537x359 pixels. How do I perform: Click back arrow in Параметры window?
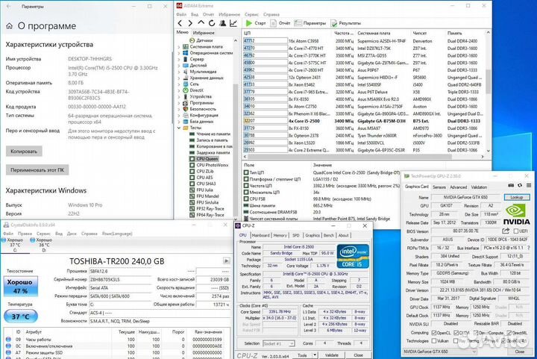[8, 7]
